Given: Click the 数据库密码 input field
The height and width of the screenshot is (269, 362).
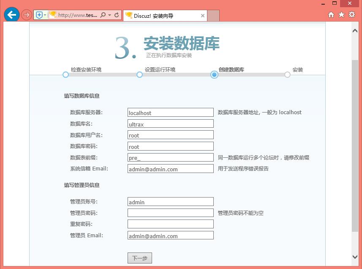Looking at the screenshot, I should 171,146.
